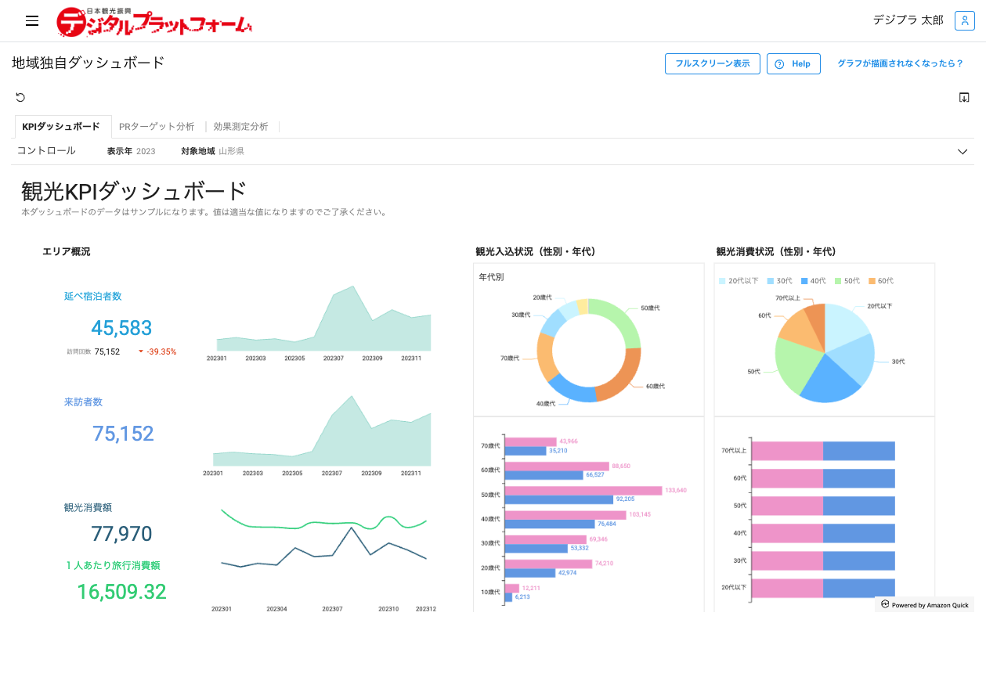Click the export download icon
Screen dimensions: 986x681
pos(964,97)
